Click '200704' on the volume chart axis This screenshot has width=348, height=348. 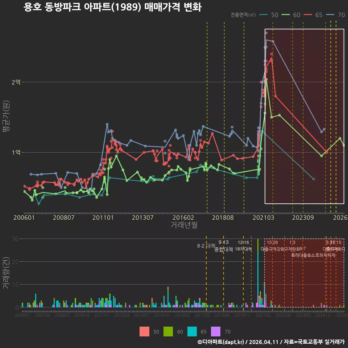(42, 315)
